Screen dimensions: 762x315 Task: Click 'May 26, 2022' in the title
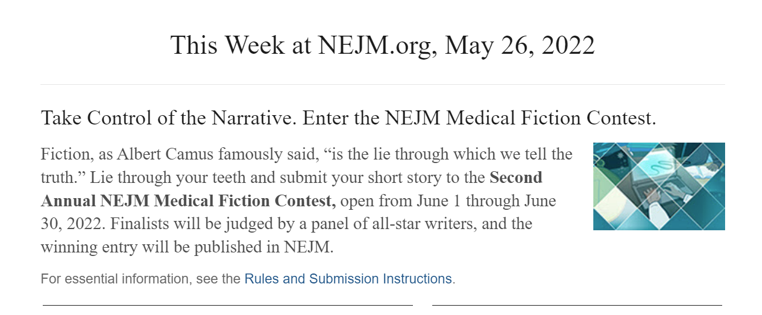pos(520,46)
